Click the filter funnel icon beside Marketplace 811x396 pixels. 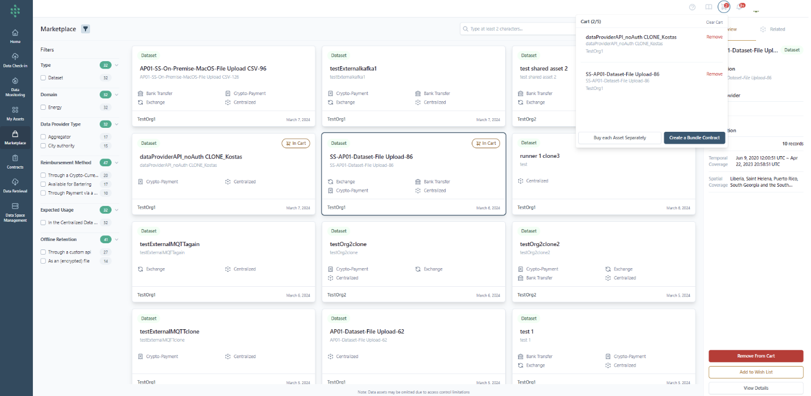click(x=86, y=29)
